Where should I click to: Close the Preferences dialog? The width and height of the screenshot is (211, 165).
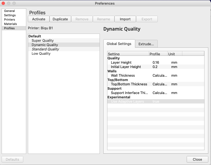pos(197,159)
